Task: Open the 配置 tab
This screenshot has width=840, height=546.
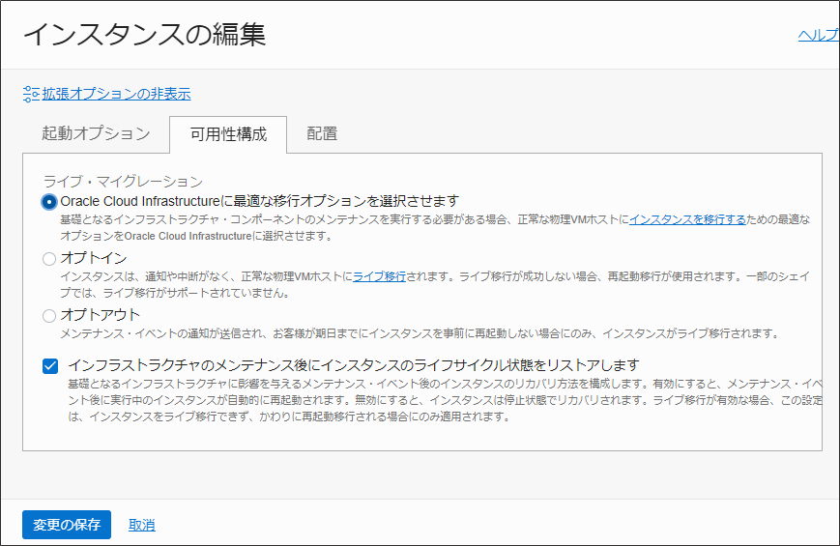Action: [x=322, y=133]
